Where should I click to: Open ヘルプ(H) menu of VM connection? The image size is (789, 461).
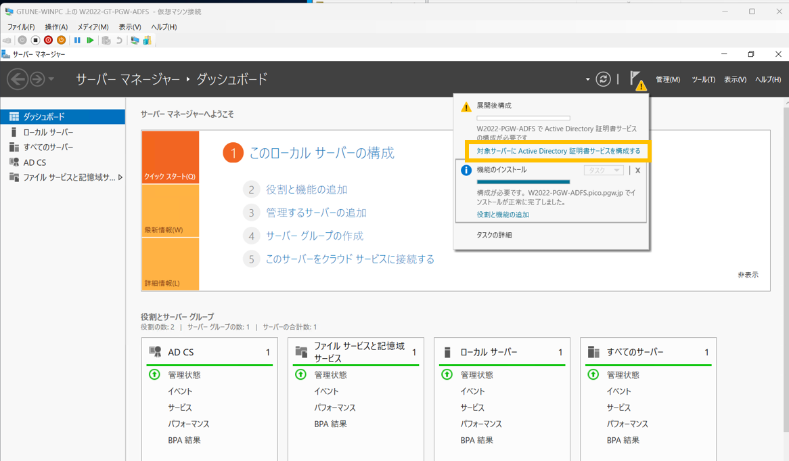click(x=164, y=26)
